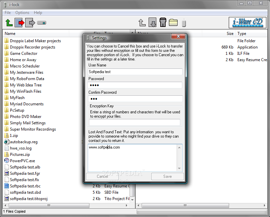Select the Myriad Documents folder
Viewport: 270px width, 217px height.
(x=27, y=104)
